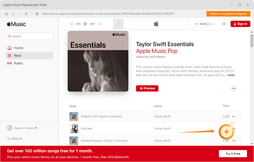254x162 pixels.
Task: Go back with the left arrow icon
Action: 13,14
